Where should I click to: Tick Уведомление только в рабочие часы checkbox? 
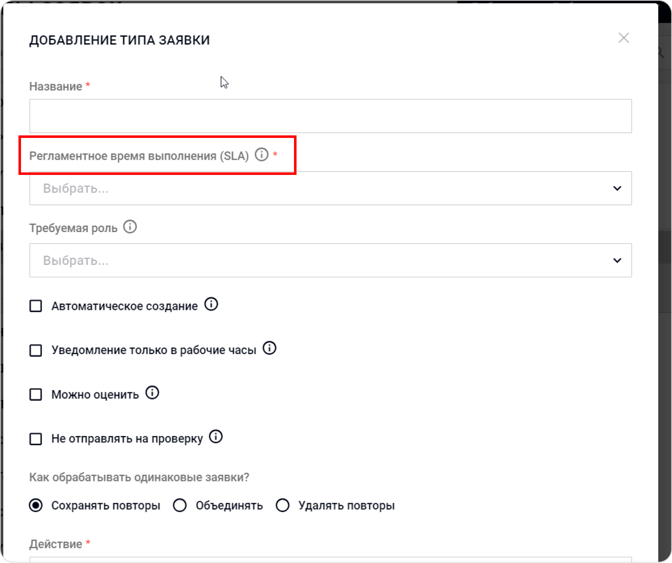(36, 350)
